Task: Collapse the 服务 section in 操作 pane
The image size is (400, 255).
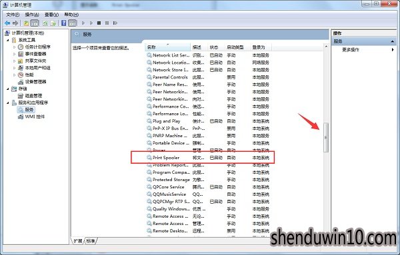Action: (393, 41)
